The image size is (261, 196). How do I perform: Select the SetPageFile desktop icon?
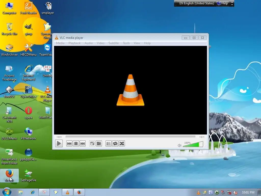click(29, 176)
